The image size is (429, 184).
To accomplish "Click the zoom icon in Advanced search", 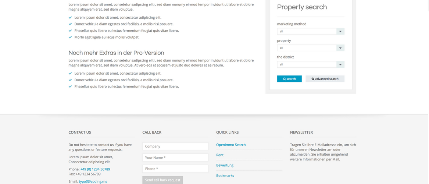I will [313, 79].
